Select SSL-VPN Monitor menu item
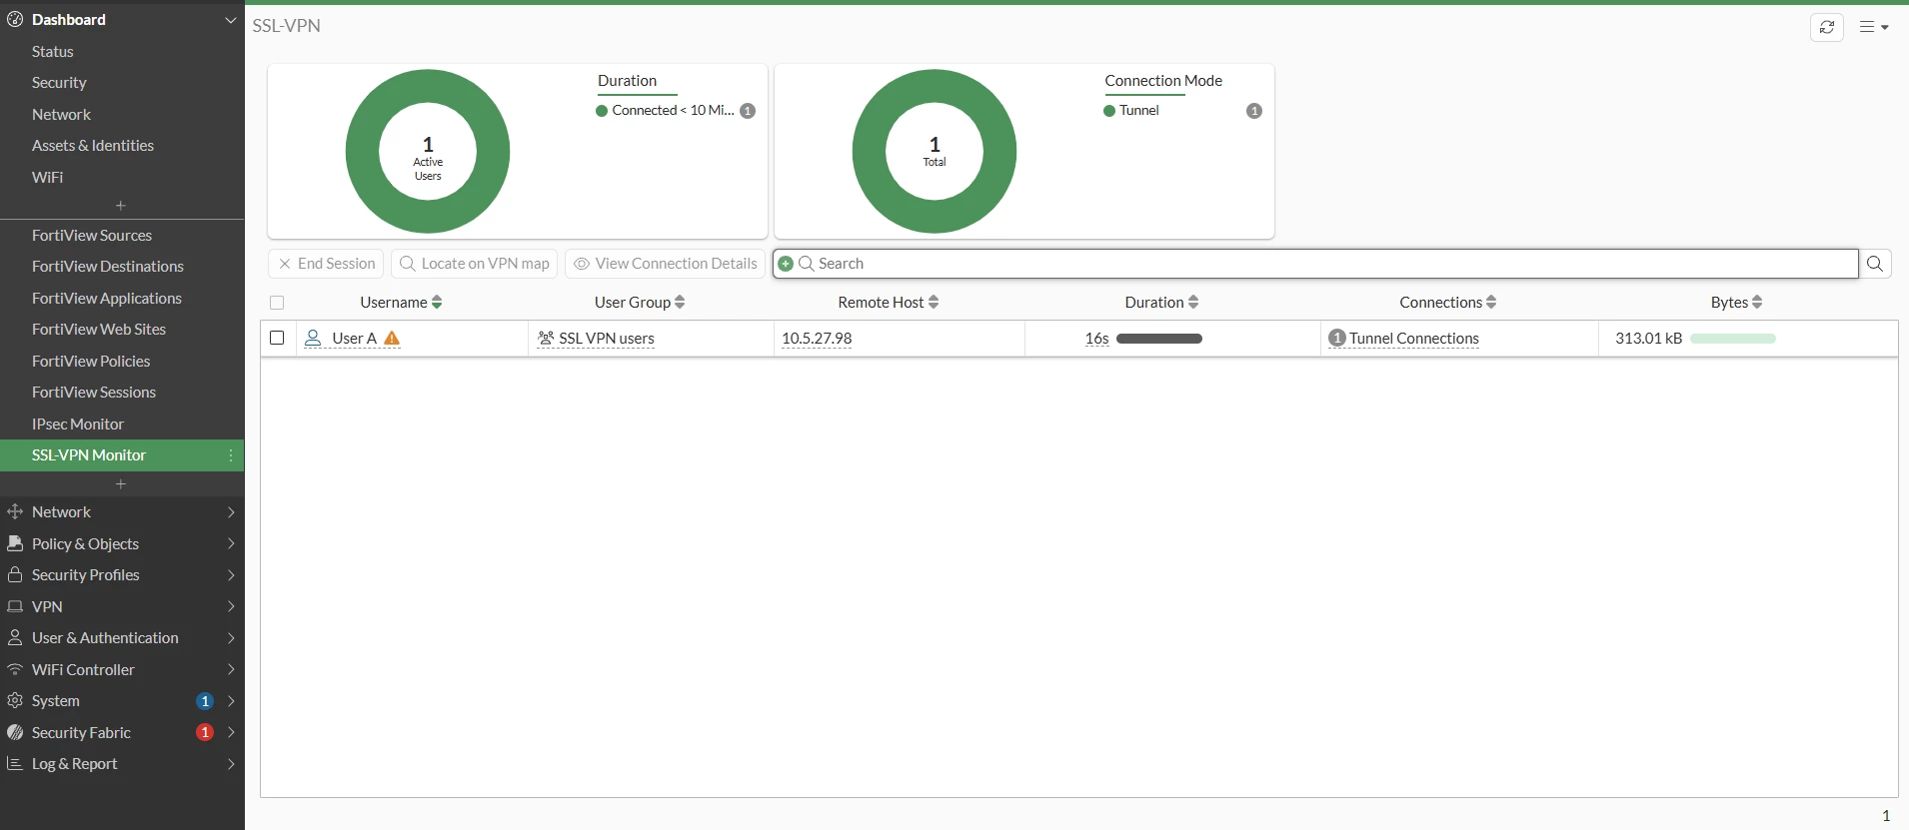Image resolution: width=1909 pixels, height=830 pixels. tap(122, 455)
